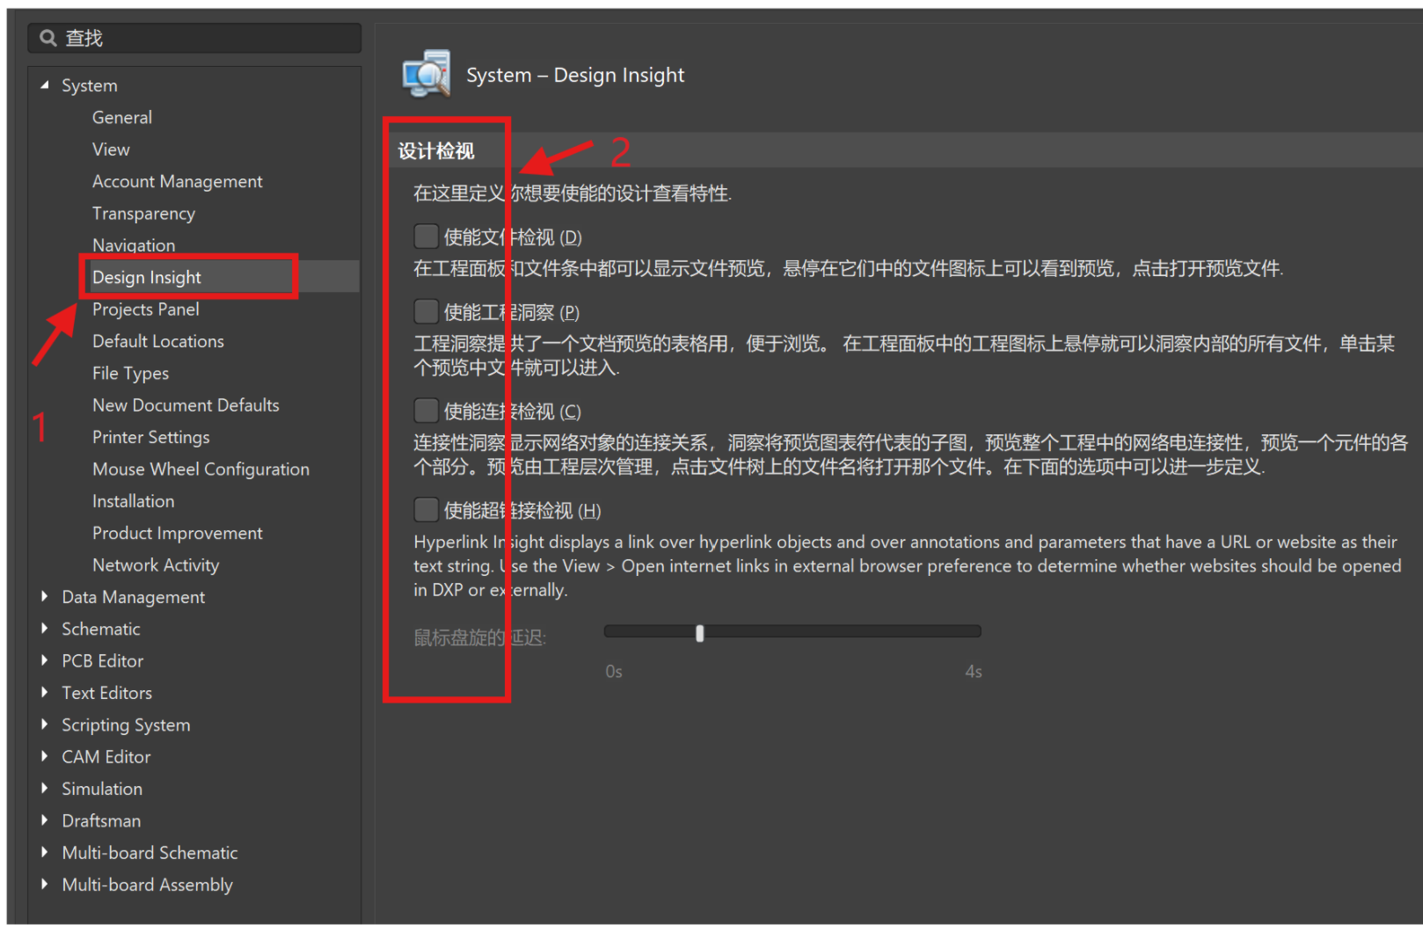This screenshot has height=925, width=1423.
Task: Open Network Activity settings
Action: [156, 565]
